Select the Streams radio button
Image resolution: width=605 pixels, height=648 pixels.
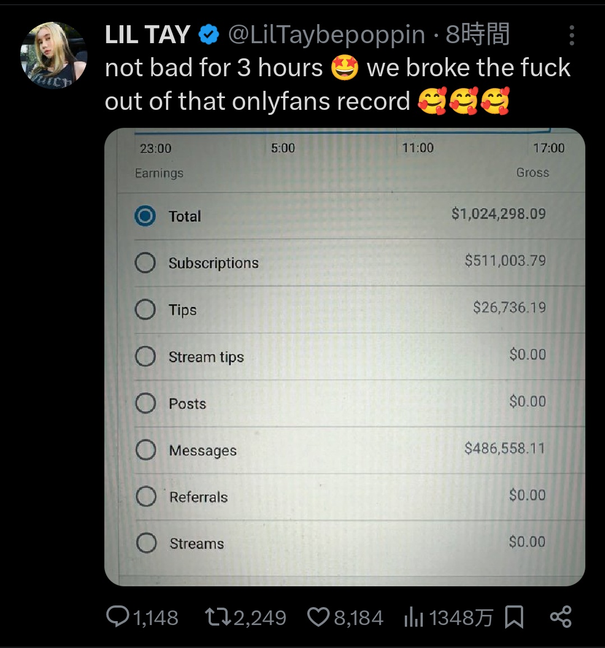146,543
